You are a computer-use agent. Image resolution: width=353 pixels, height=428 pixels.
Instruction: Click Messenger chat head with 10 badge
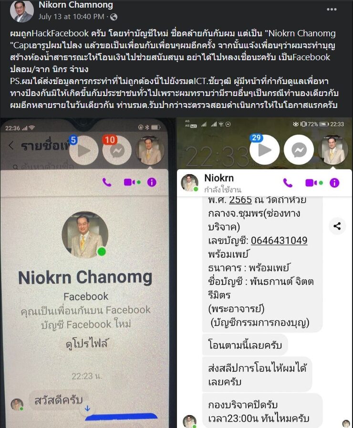117,150
